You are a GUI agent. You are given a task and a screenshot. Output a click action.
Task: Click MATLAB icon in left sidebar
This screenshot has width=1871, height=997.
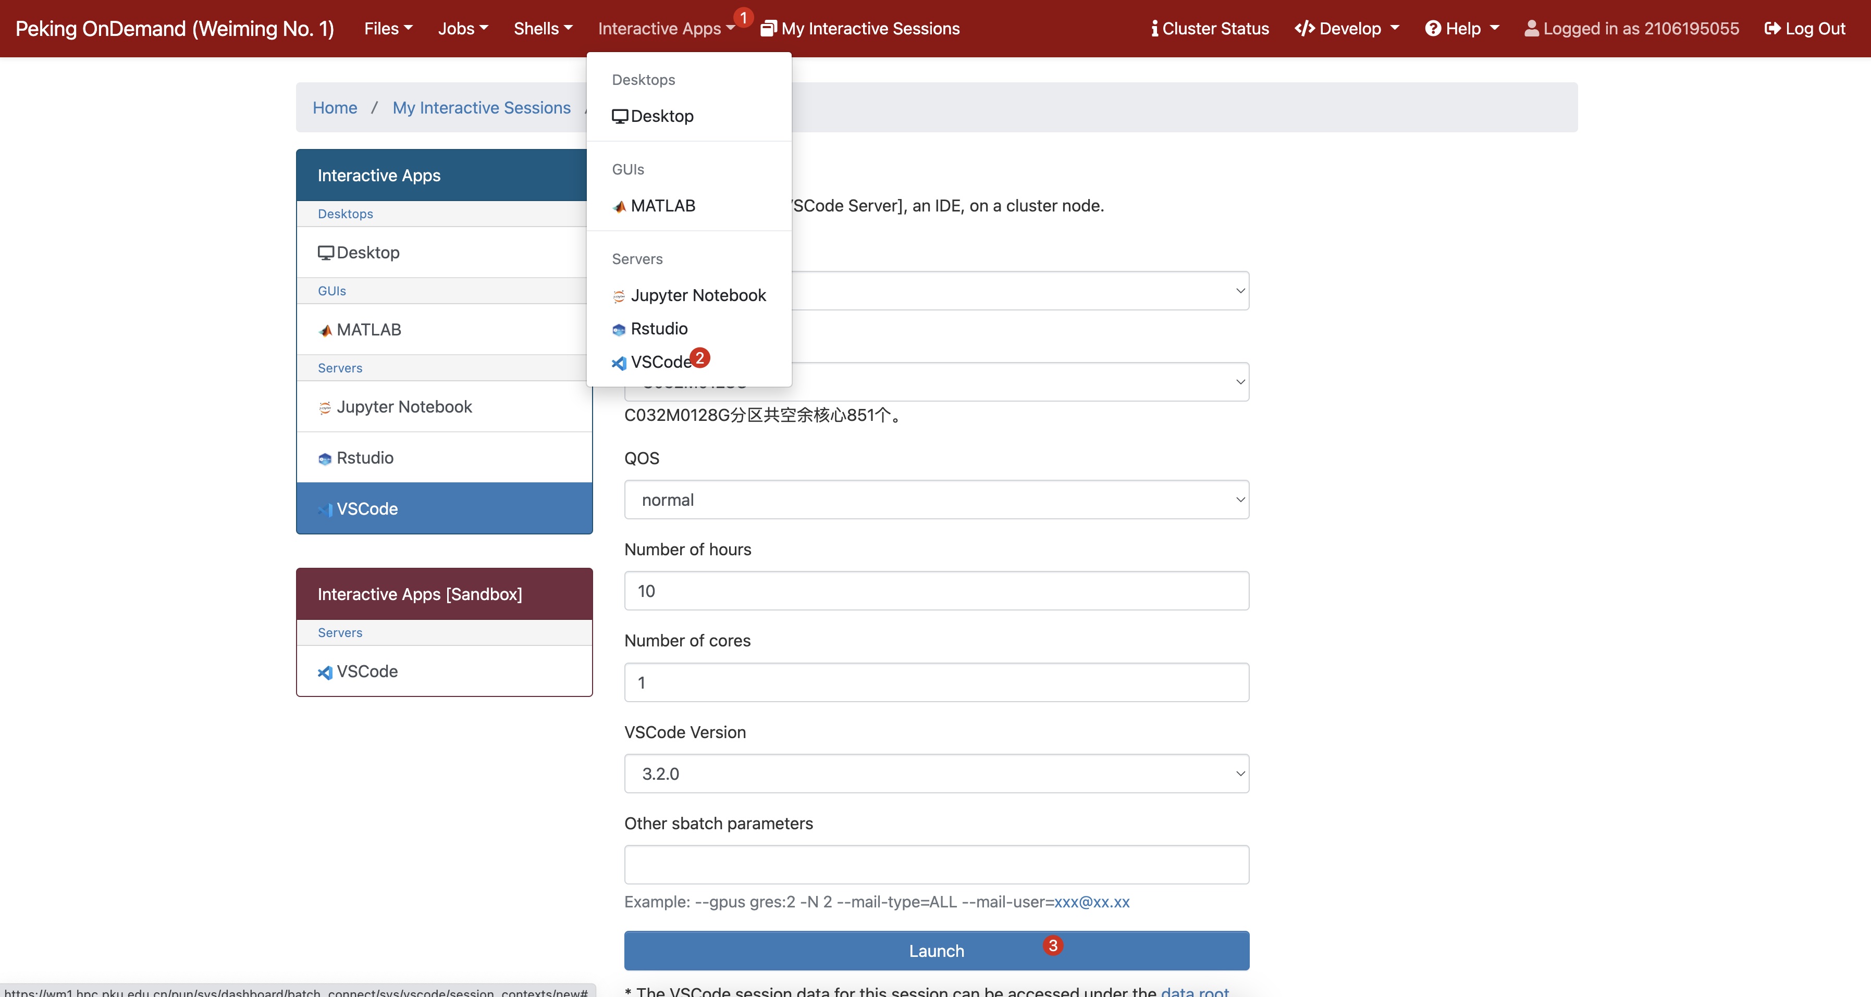click(325, 330)
